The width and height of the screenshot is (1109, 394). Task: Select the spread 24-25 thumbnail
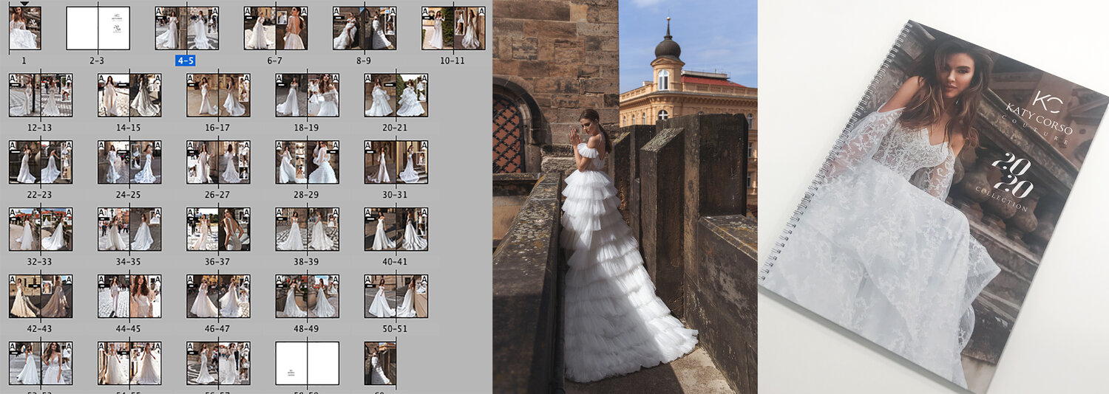(129, 162)
